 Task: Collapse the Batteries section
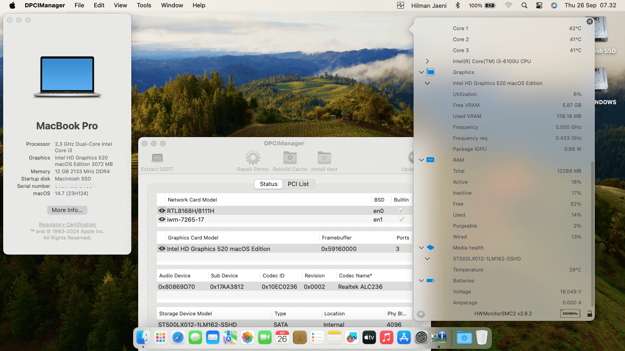click(x=421, y=281)
